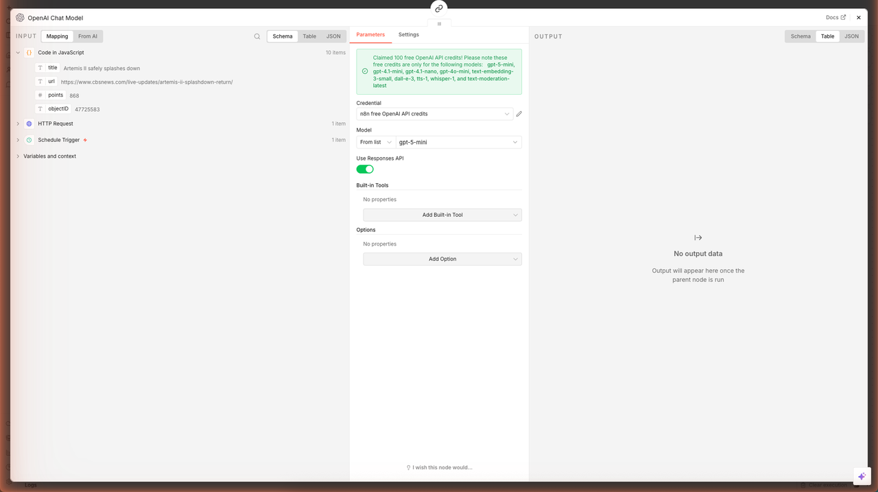Image resolution: width=878 pixels, height=492 pixels.
Task: Open the Docs link
Action: coord(835,18)
